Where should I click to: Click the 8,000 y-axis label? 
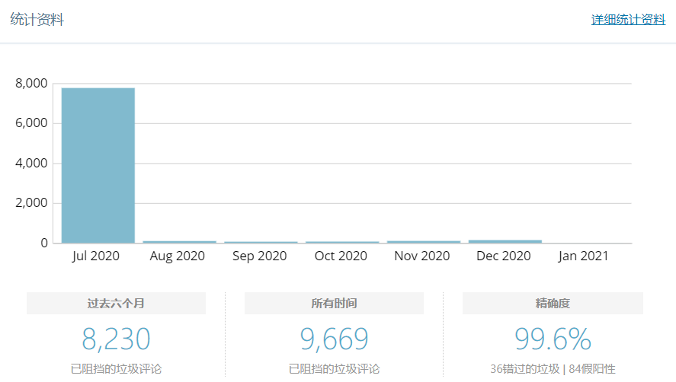(31, 83)
